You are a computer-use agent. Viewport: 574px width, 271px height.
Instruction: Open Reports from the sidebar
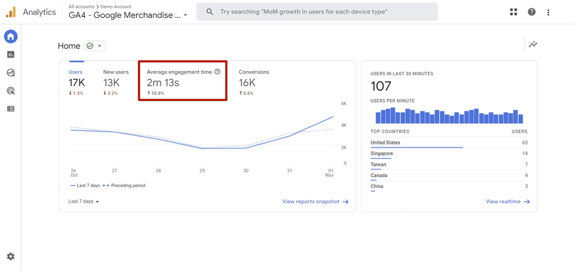click(10, 55)
